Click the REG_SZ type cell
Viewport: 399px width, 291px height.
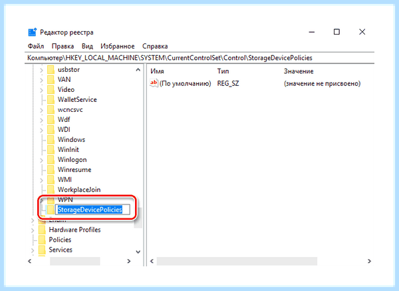[x=228, y=84]
